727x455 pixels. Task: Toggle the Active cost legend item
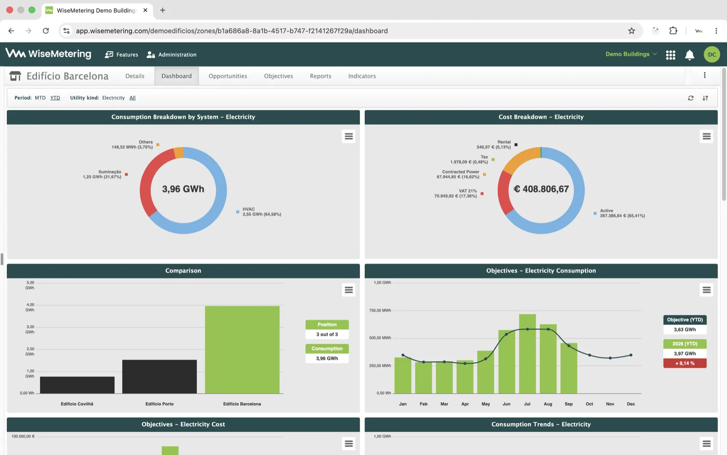tap(619, 213)
